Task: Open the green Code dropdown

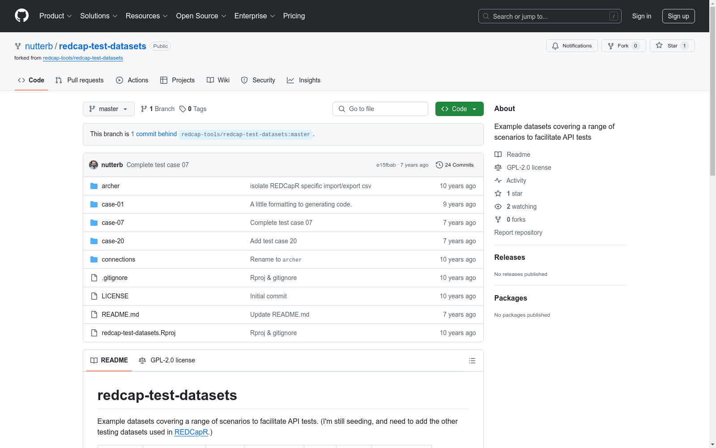Action: [x=460, y=109]
